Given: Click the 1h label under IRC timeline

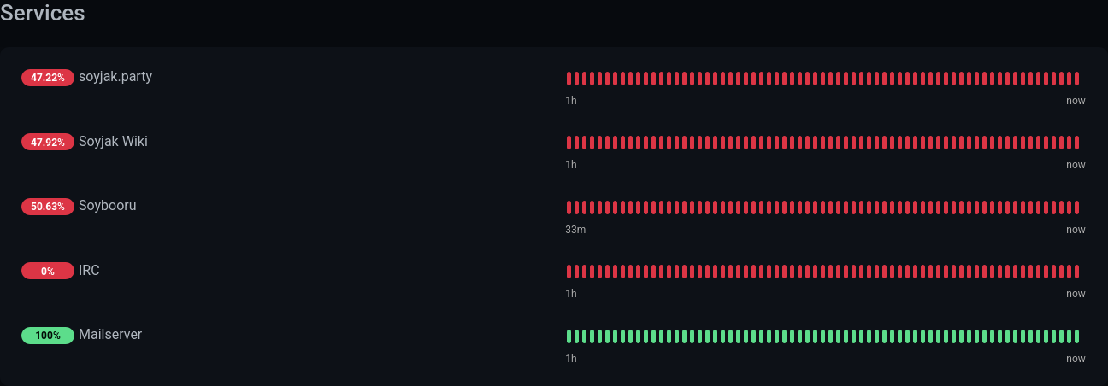Looking at the screenshot, I should tap(571, 294).
